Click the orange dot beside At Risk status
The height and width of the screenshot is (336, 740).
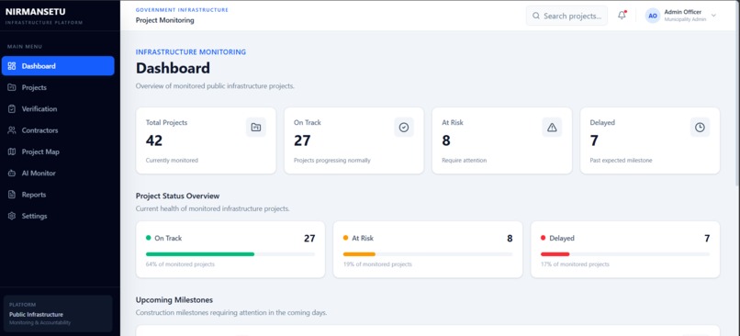tap(346, 238)
